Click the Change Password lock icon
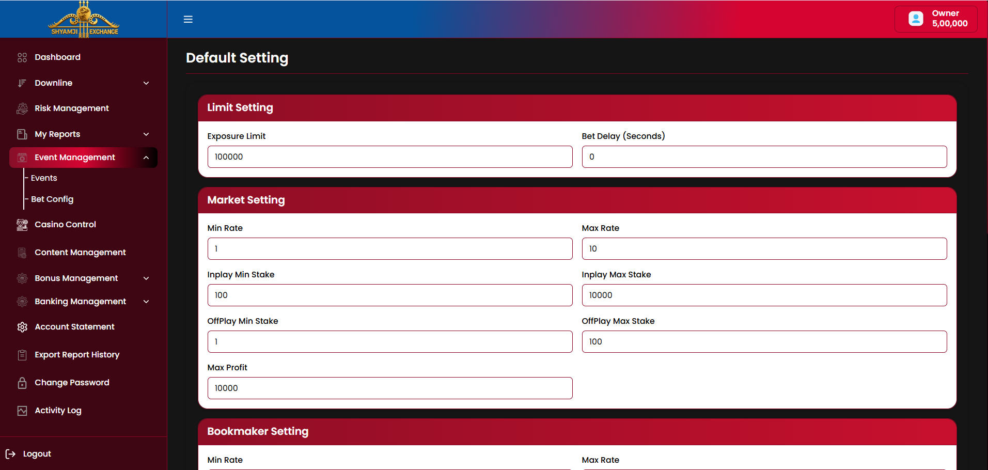 tap(22, 383)
